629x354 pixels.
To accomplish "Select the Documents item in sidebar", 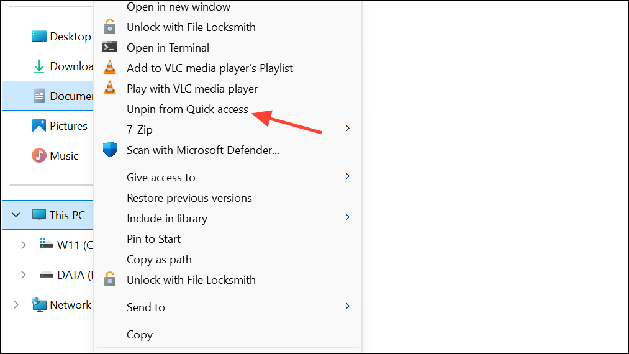I will [48, 96].
